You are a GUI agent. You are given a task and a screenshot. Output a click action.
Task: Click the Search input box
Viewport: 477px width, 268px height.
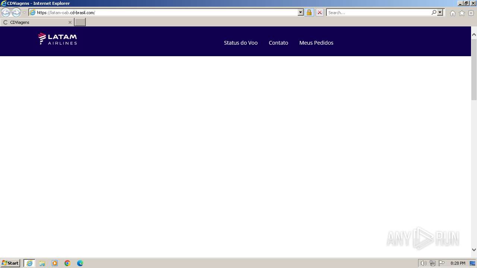click(x=379, y=13)
